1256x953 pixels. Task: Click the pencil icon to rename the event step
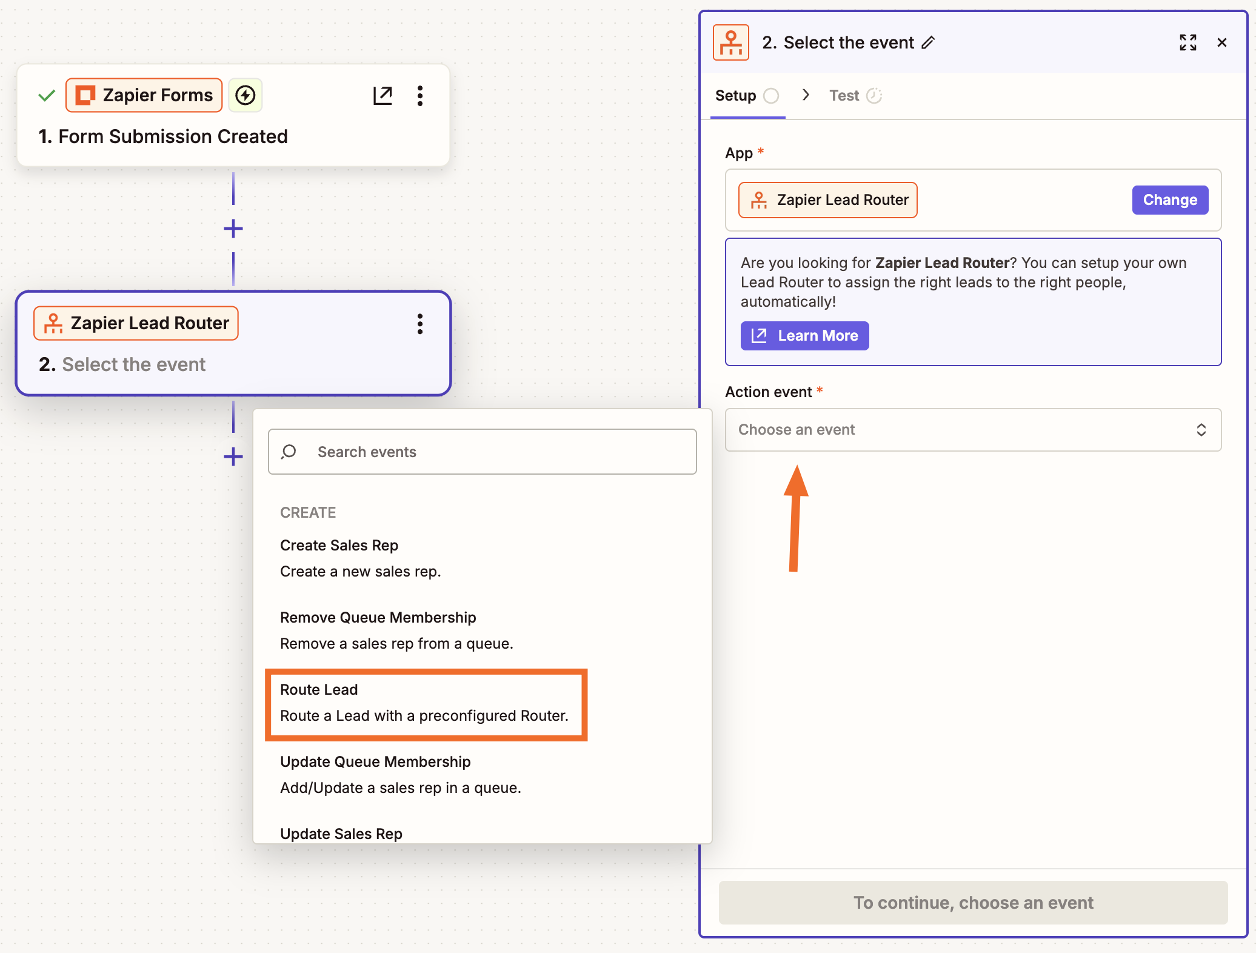927,42
